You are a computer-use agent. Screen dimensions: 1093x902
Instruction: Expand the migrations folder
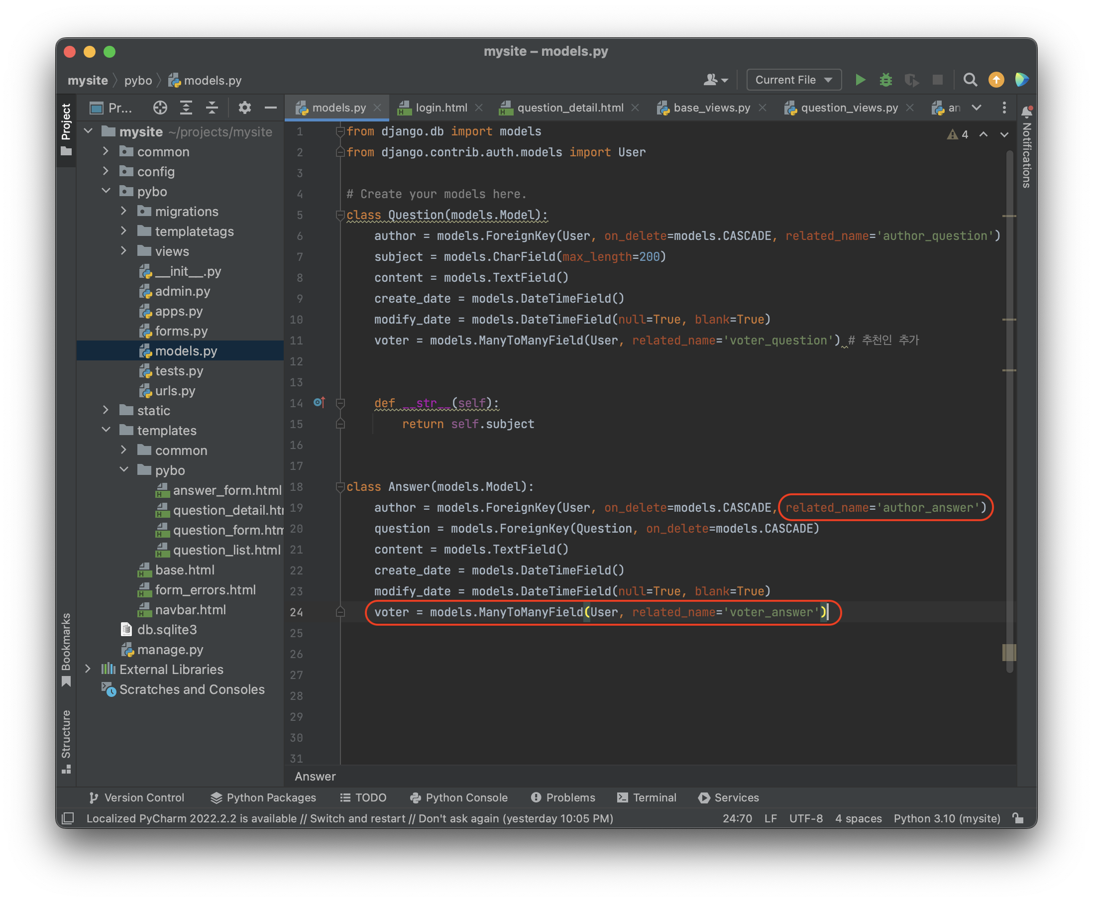point(123,212)
